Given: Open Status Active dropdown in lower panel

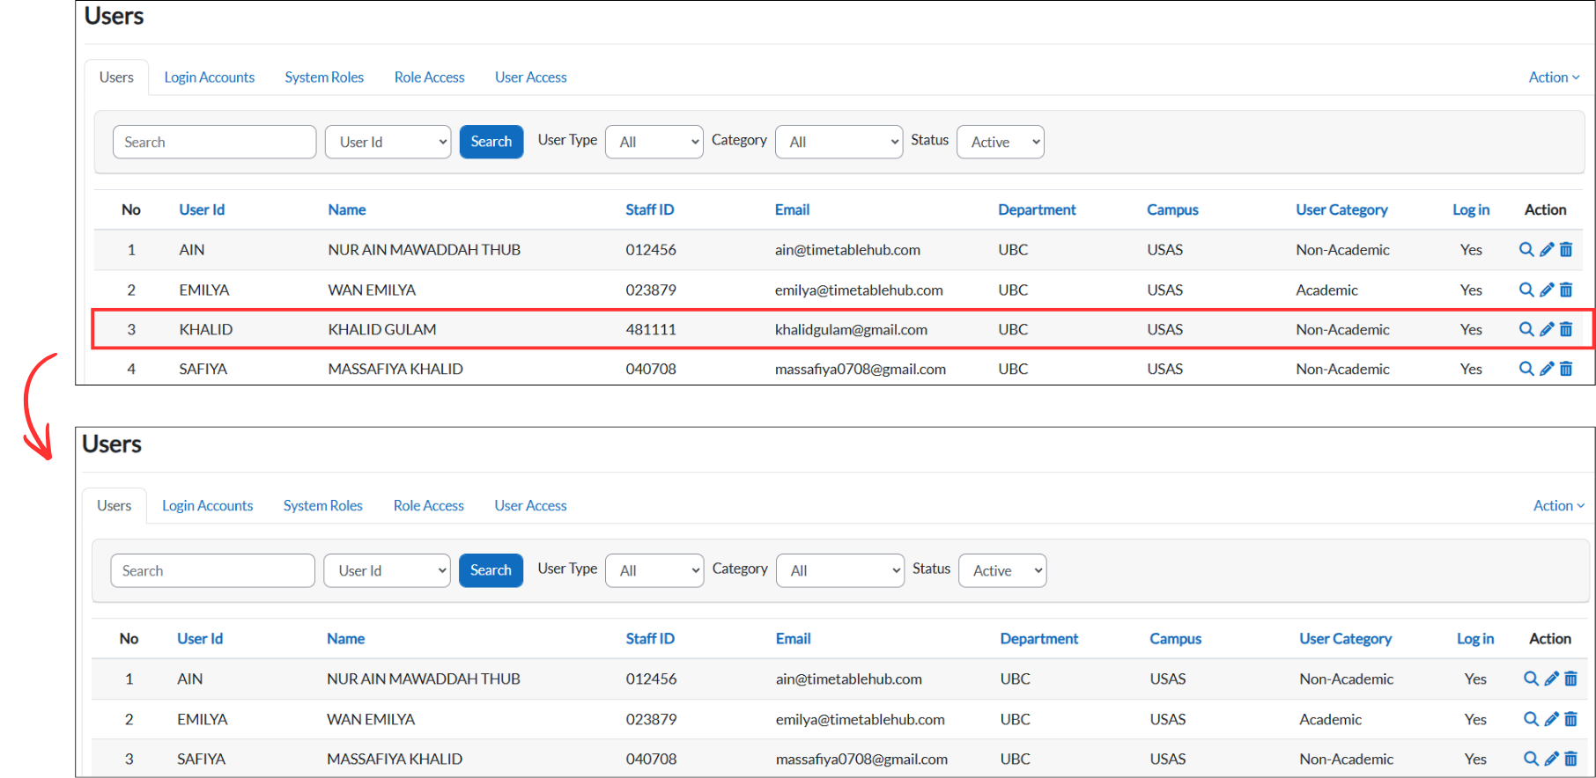Looking at the screenshot, I should point(1002,570).
